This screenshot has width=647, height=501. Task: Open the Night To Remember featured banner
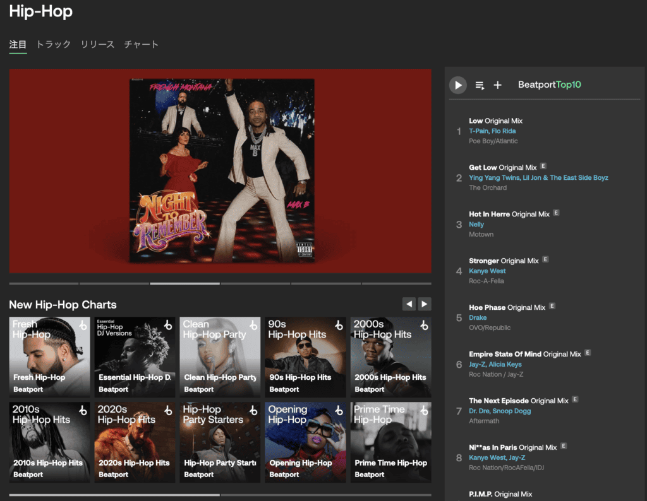(x=221, y=171)
